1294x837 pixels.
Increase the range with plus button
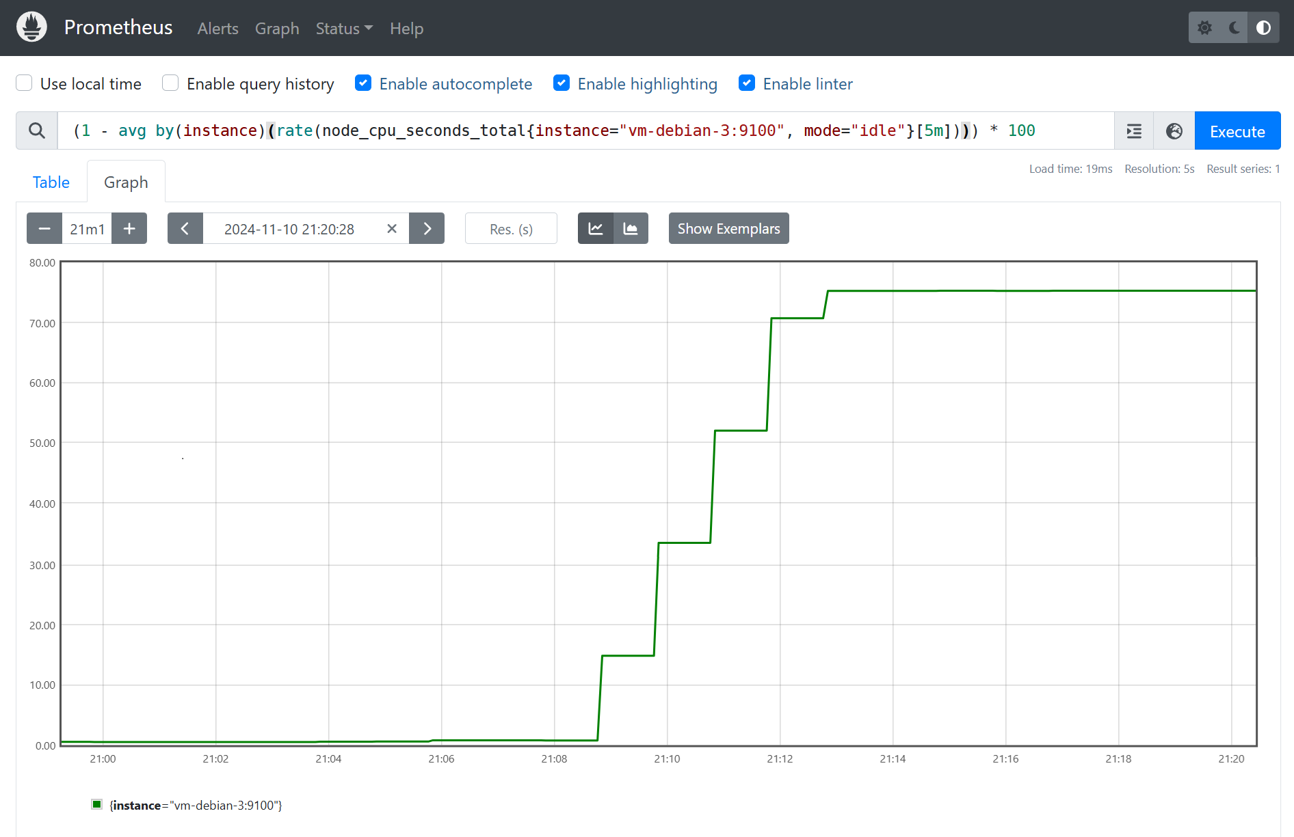(x=129, y=228)
